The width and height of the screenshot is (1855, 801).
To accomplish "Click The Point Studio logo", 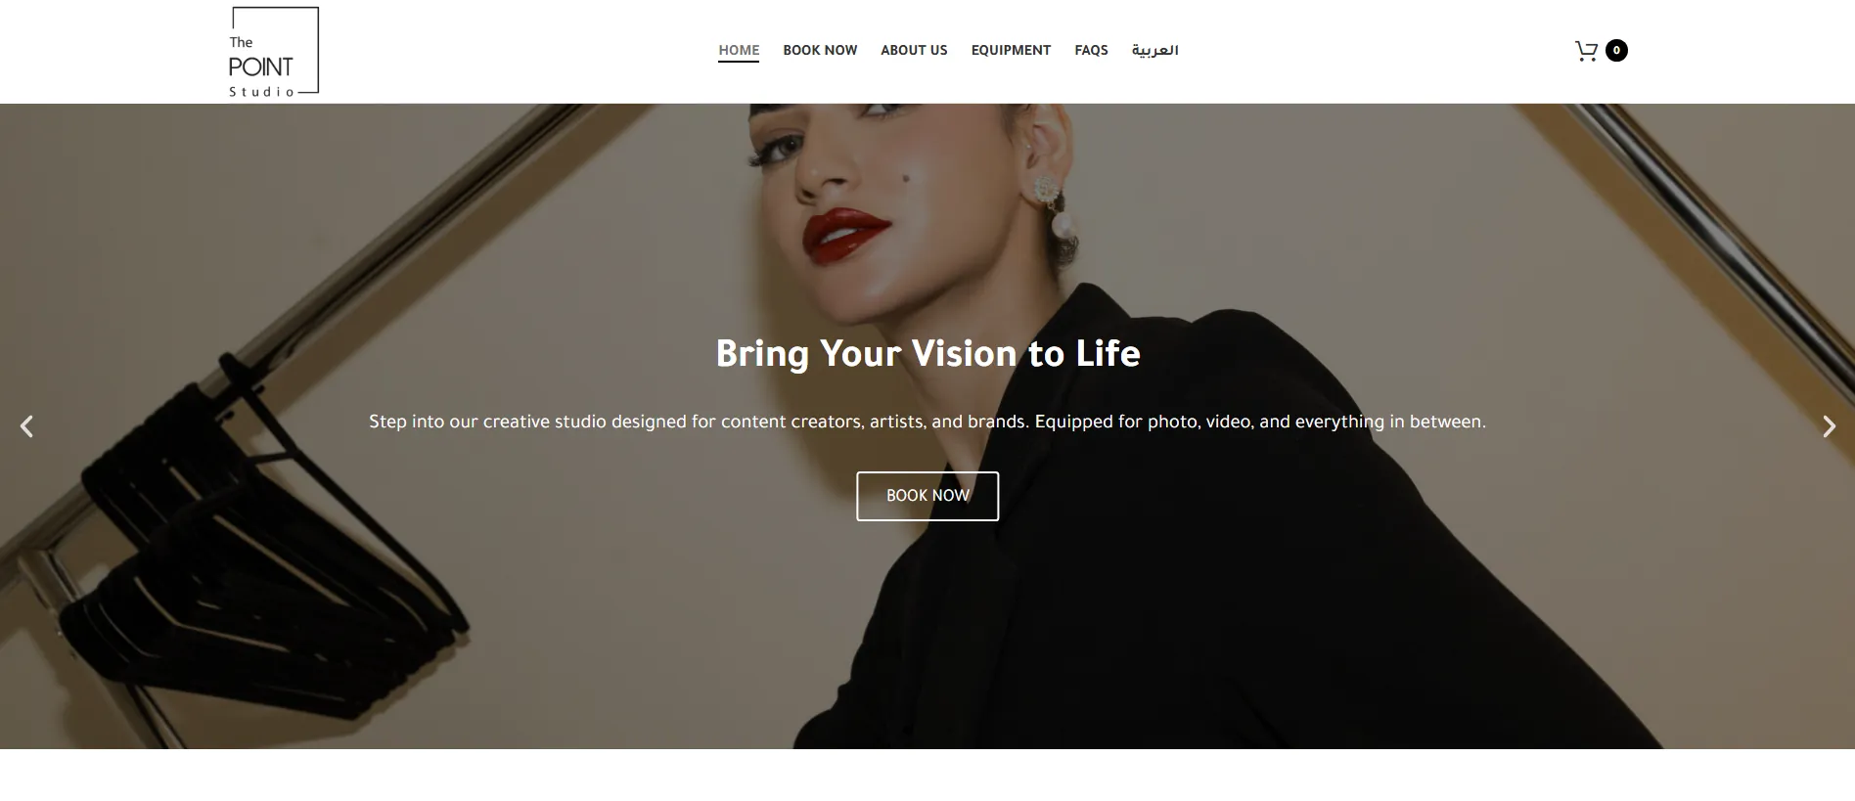I will point(274,52).
